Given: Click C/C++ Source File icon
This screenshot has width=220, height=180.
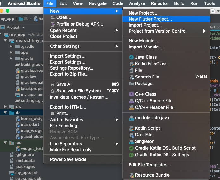Looking at the screenshot, I should coord(131,101).
